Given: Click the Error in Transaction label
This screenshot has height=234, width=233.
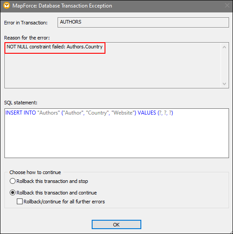Looking at the screenshot, I should [26, 23].
